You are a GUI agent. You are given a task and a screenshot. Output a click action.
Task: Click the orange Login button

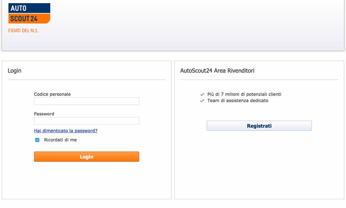click(87, 157)
